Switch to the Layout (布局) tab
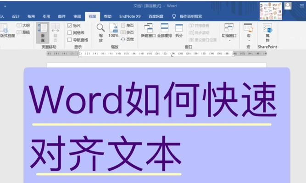 [31, 16]
